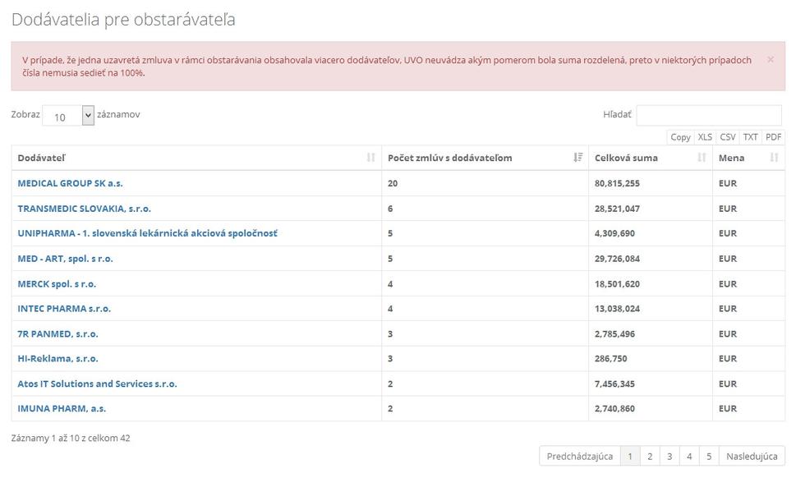Select the sum value 2,740,860

(614, 408)
